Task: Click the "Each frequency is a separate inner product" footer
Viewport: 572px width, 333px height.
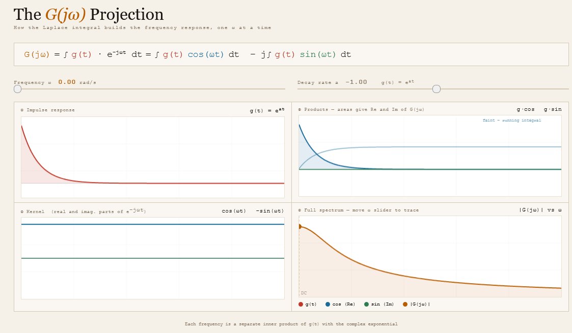Action: click(x=291, y=324)
